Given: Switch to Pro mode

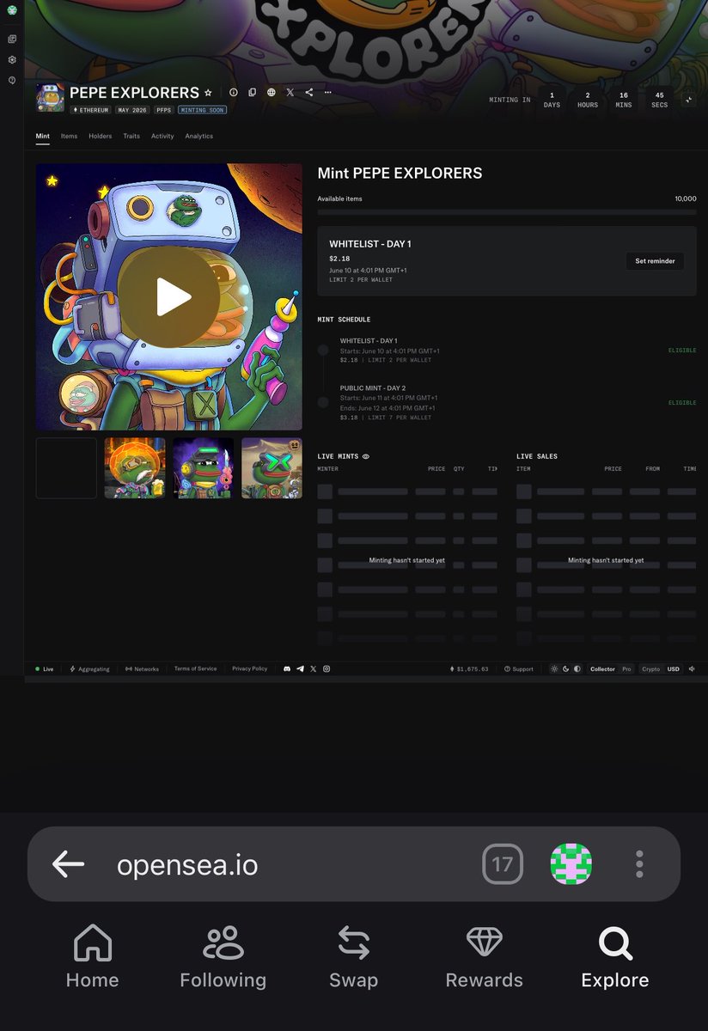Looking at the screenshot, I should coord(626,668).
